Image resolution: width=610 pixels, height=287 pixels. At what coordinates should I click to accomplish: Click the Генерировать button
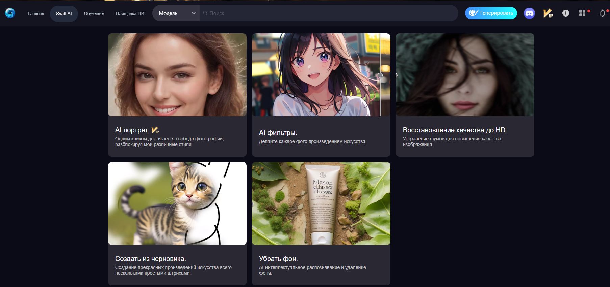(x=491, y=13)
